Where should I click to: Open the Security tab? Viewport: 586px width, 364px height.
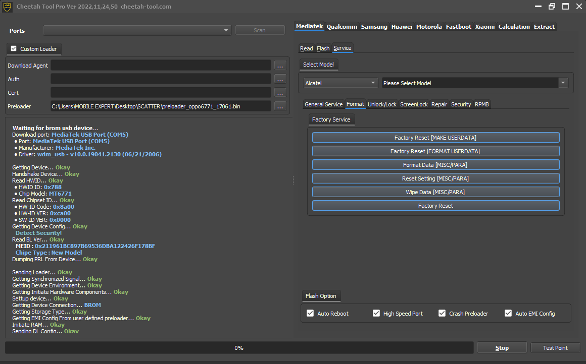click(461, 104)
